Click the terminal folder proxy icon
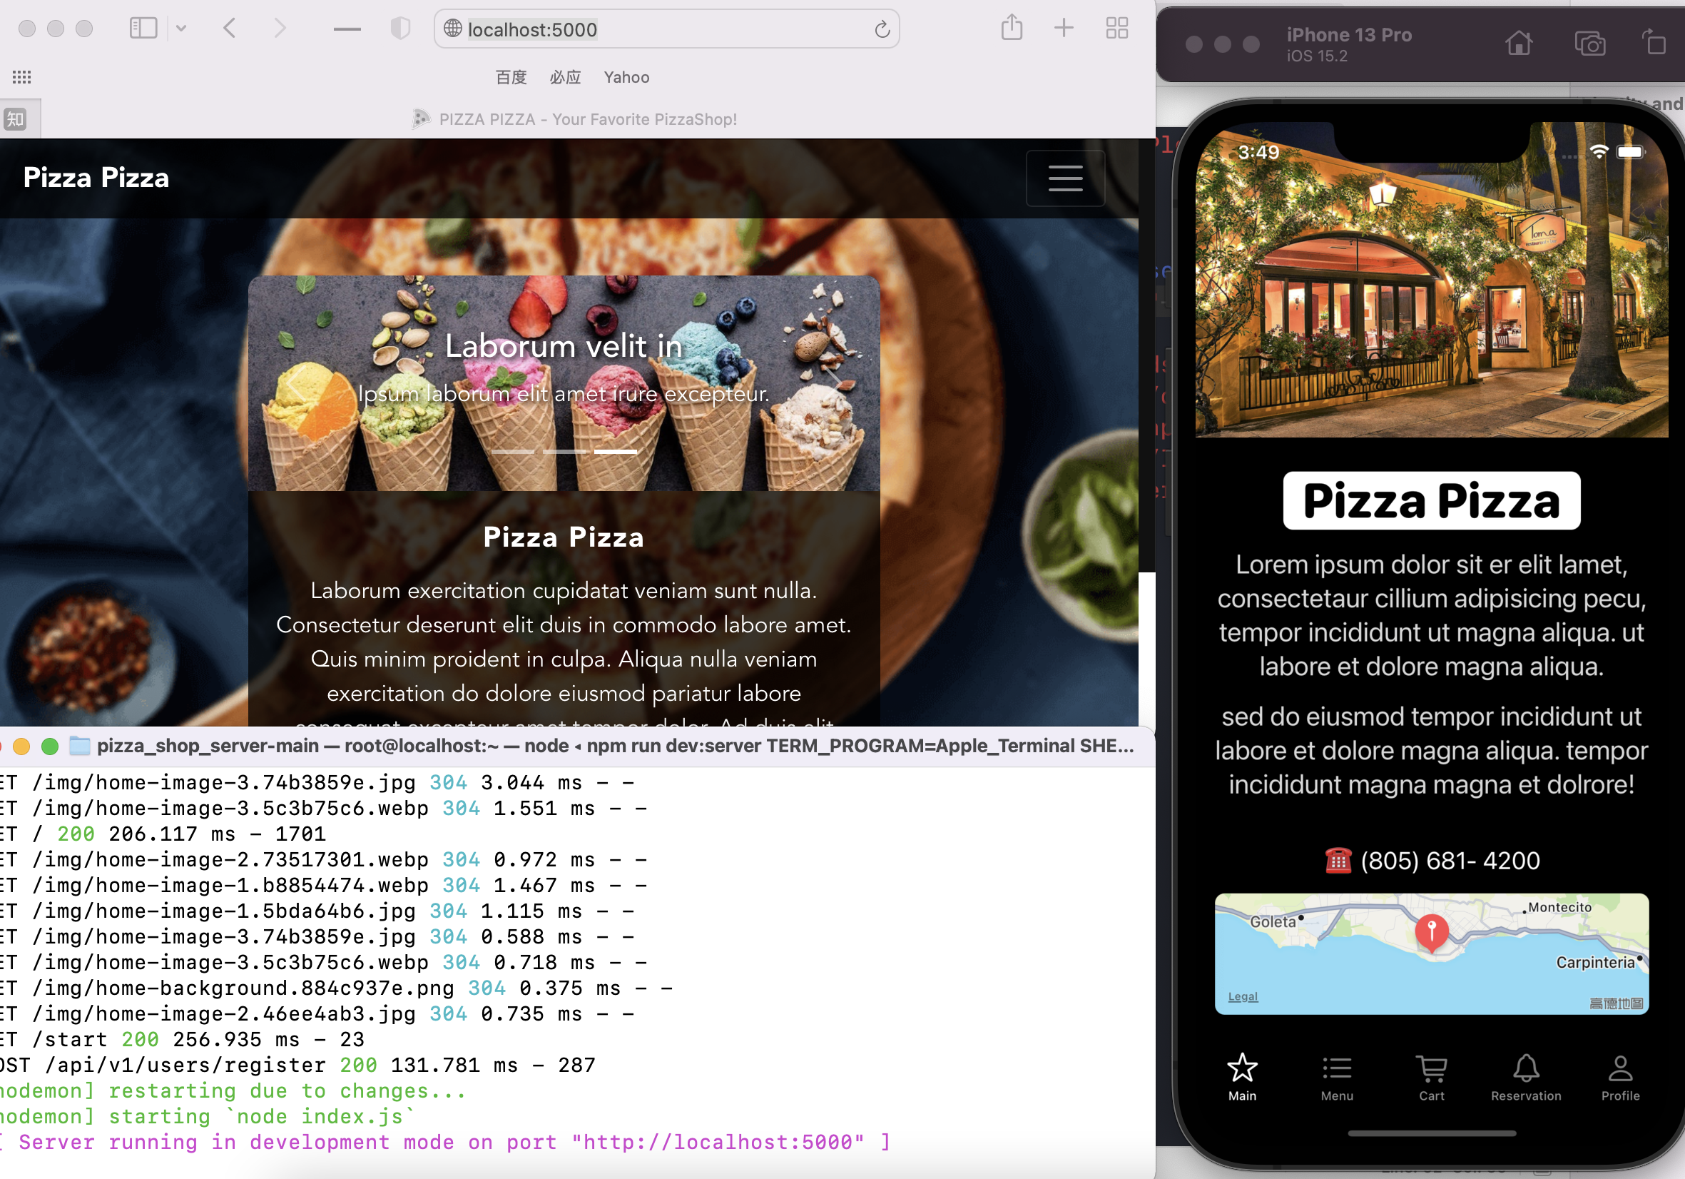 click(79, 746)
